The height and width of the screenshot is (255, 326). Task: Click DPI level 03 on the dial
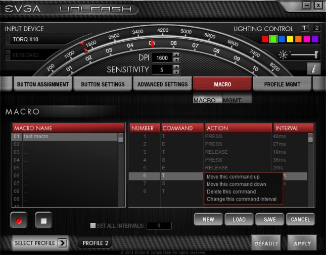[x=109, y=50]
